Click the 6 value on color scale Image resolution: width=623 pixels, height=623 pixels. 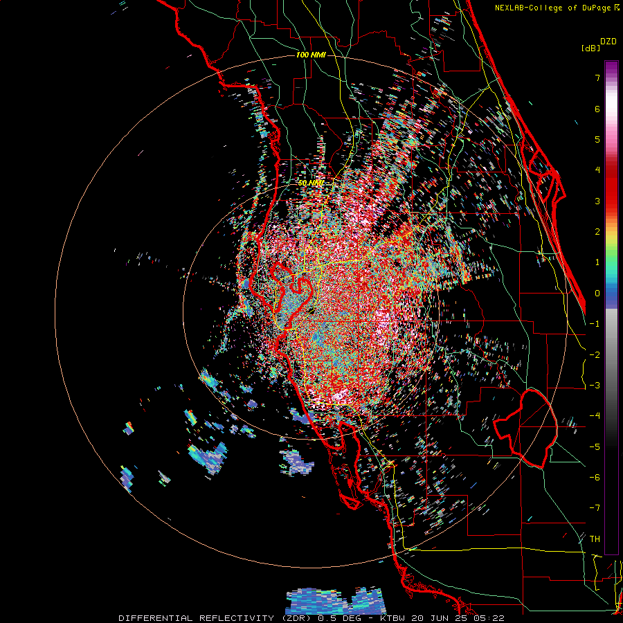(x=597, y=109)
